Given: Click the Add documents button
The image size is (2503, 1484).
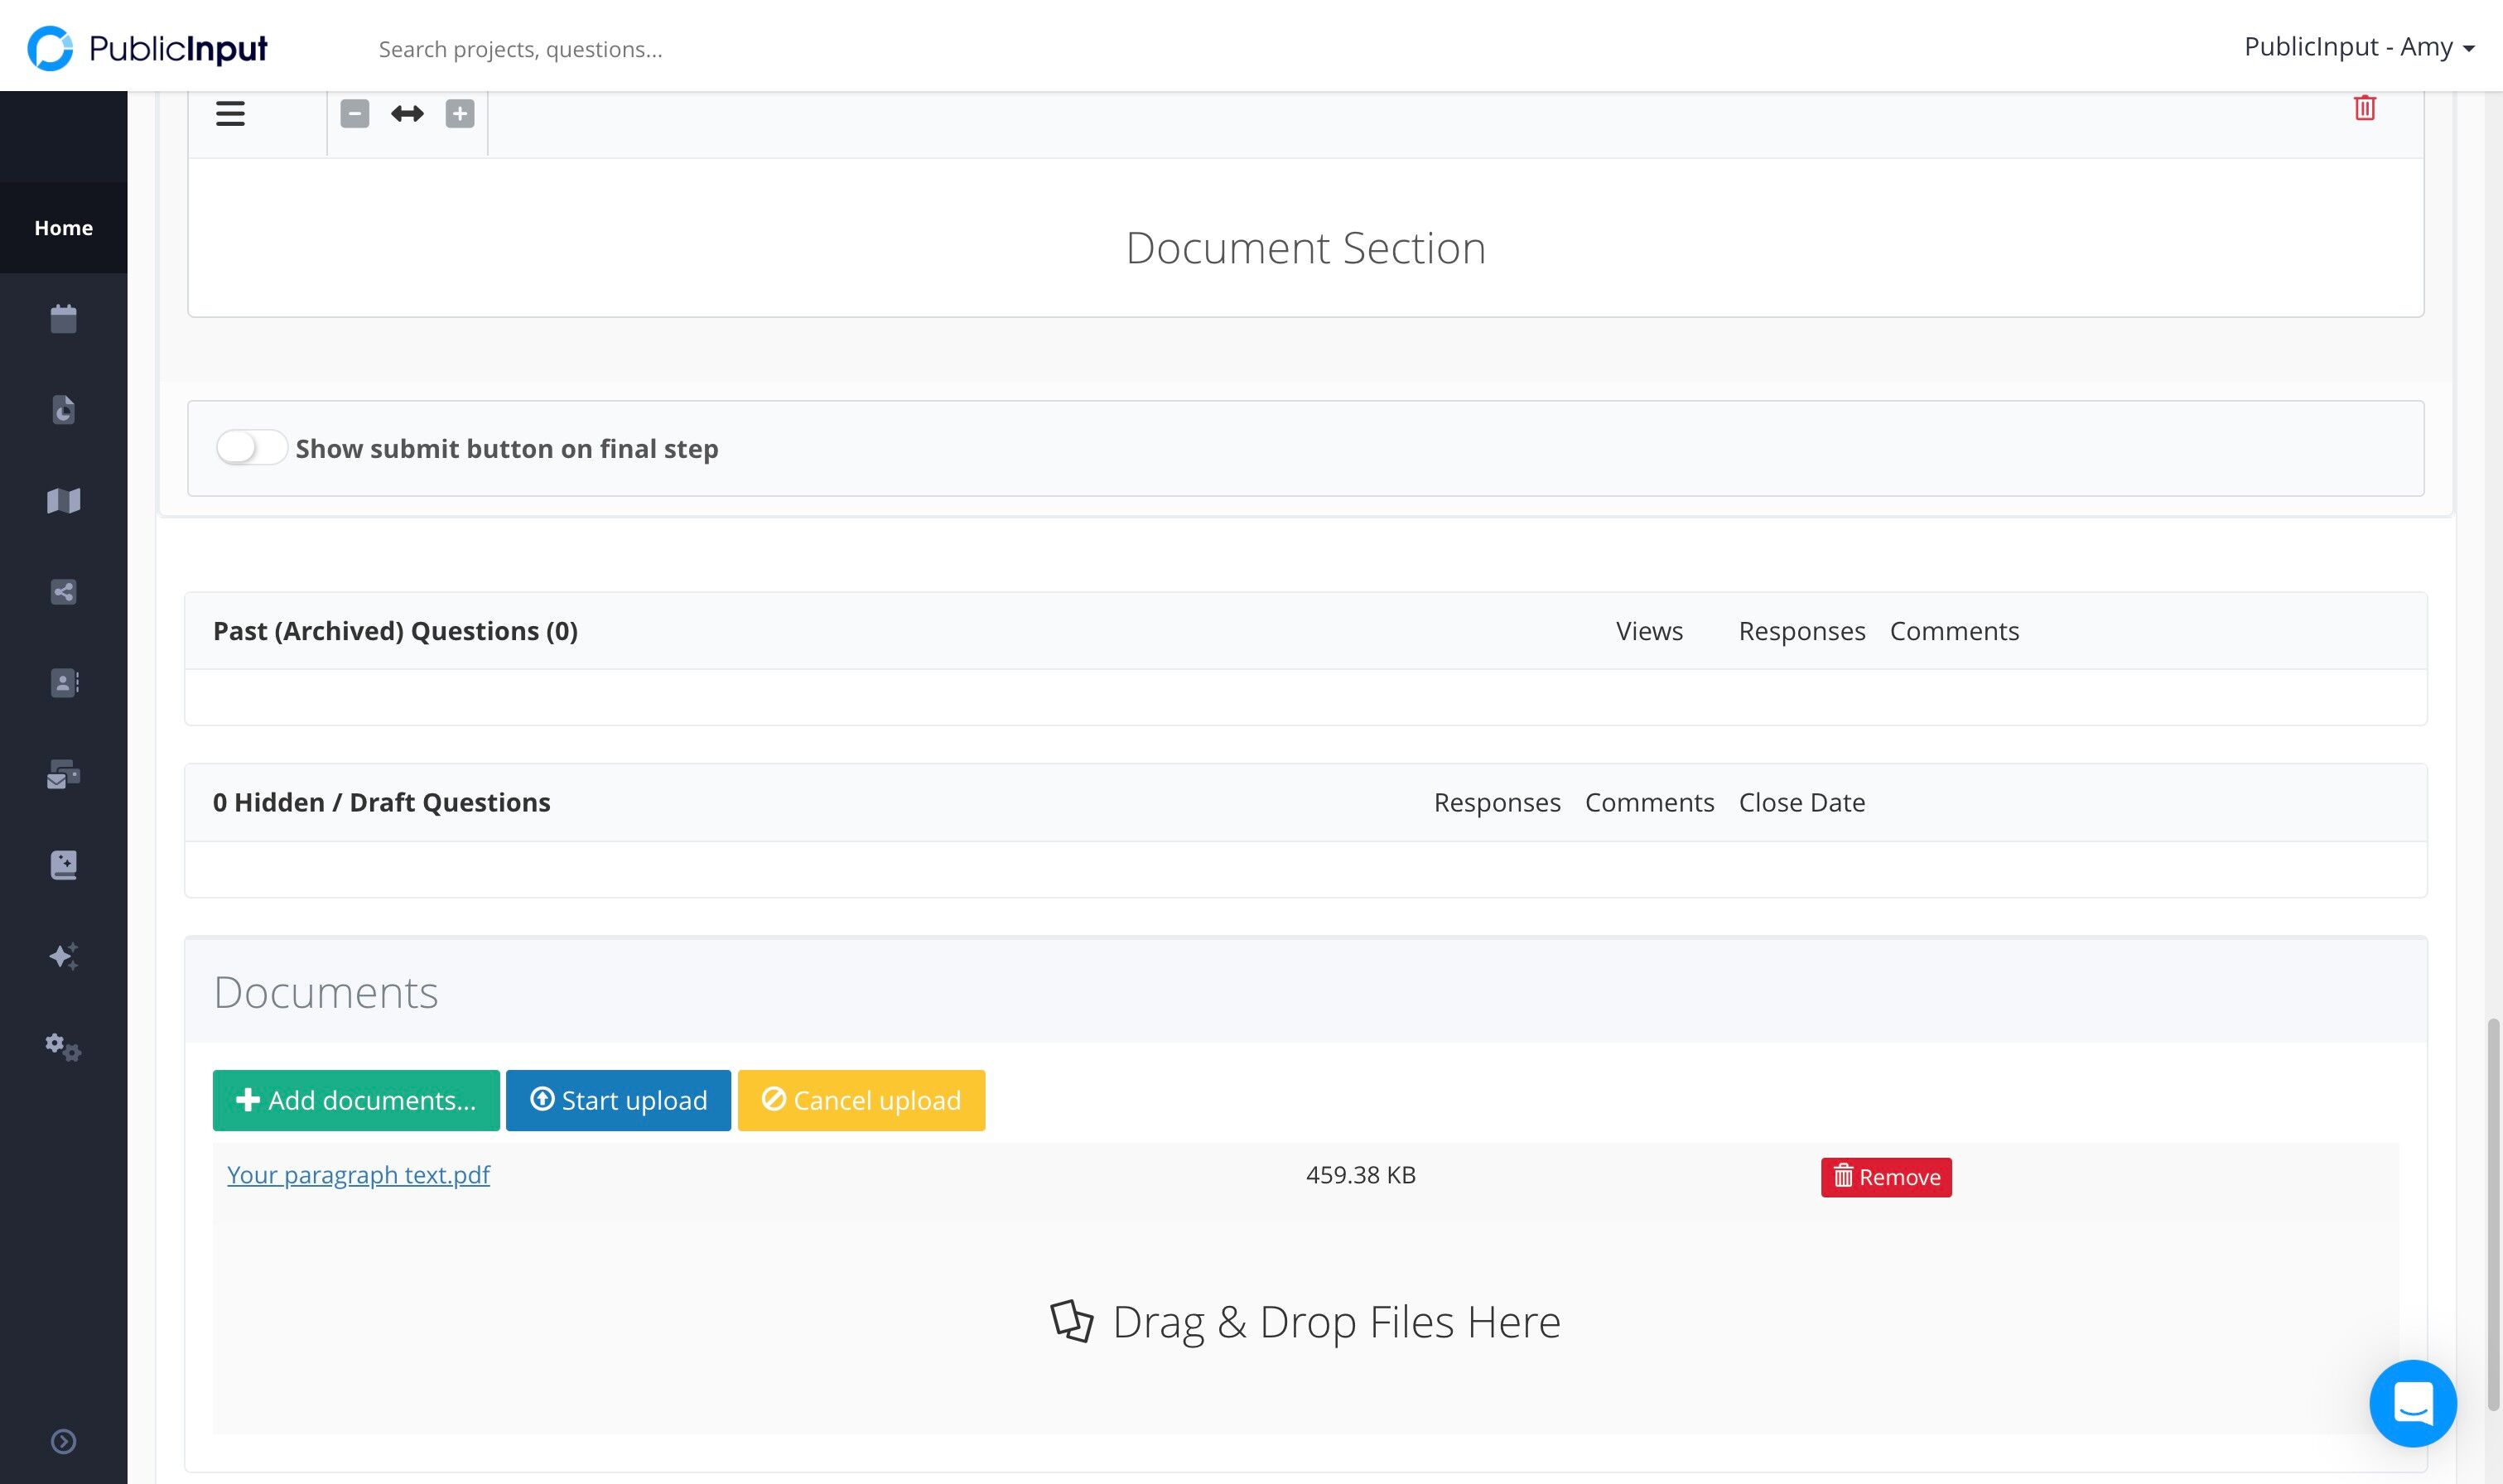Looking at the screenshot, I should tap(356, 1100).
